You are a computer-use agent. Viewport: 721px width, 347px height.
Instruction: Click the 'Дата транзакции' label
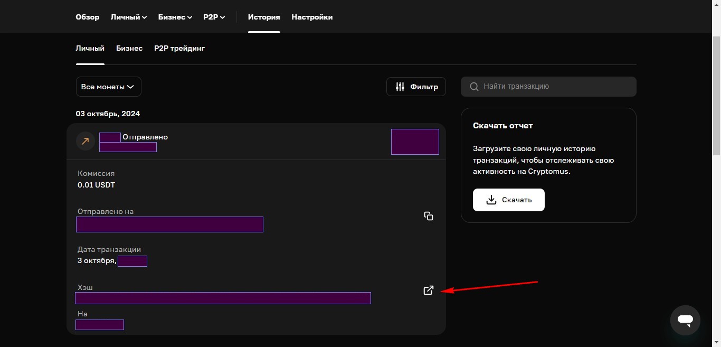pos(109,249)
